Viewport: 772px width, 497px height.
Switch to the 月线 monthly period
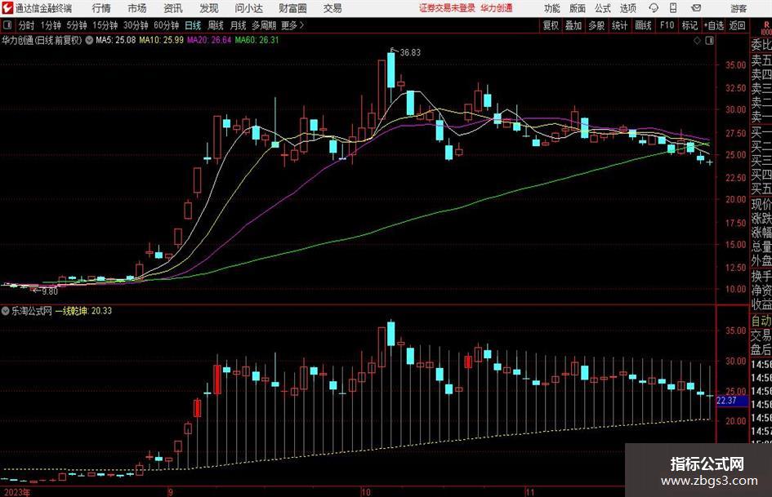[238, 25]
